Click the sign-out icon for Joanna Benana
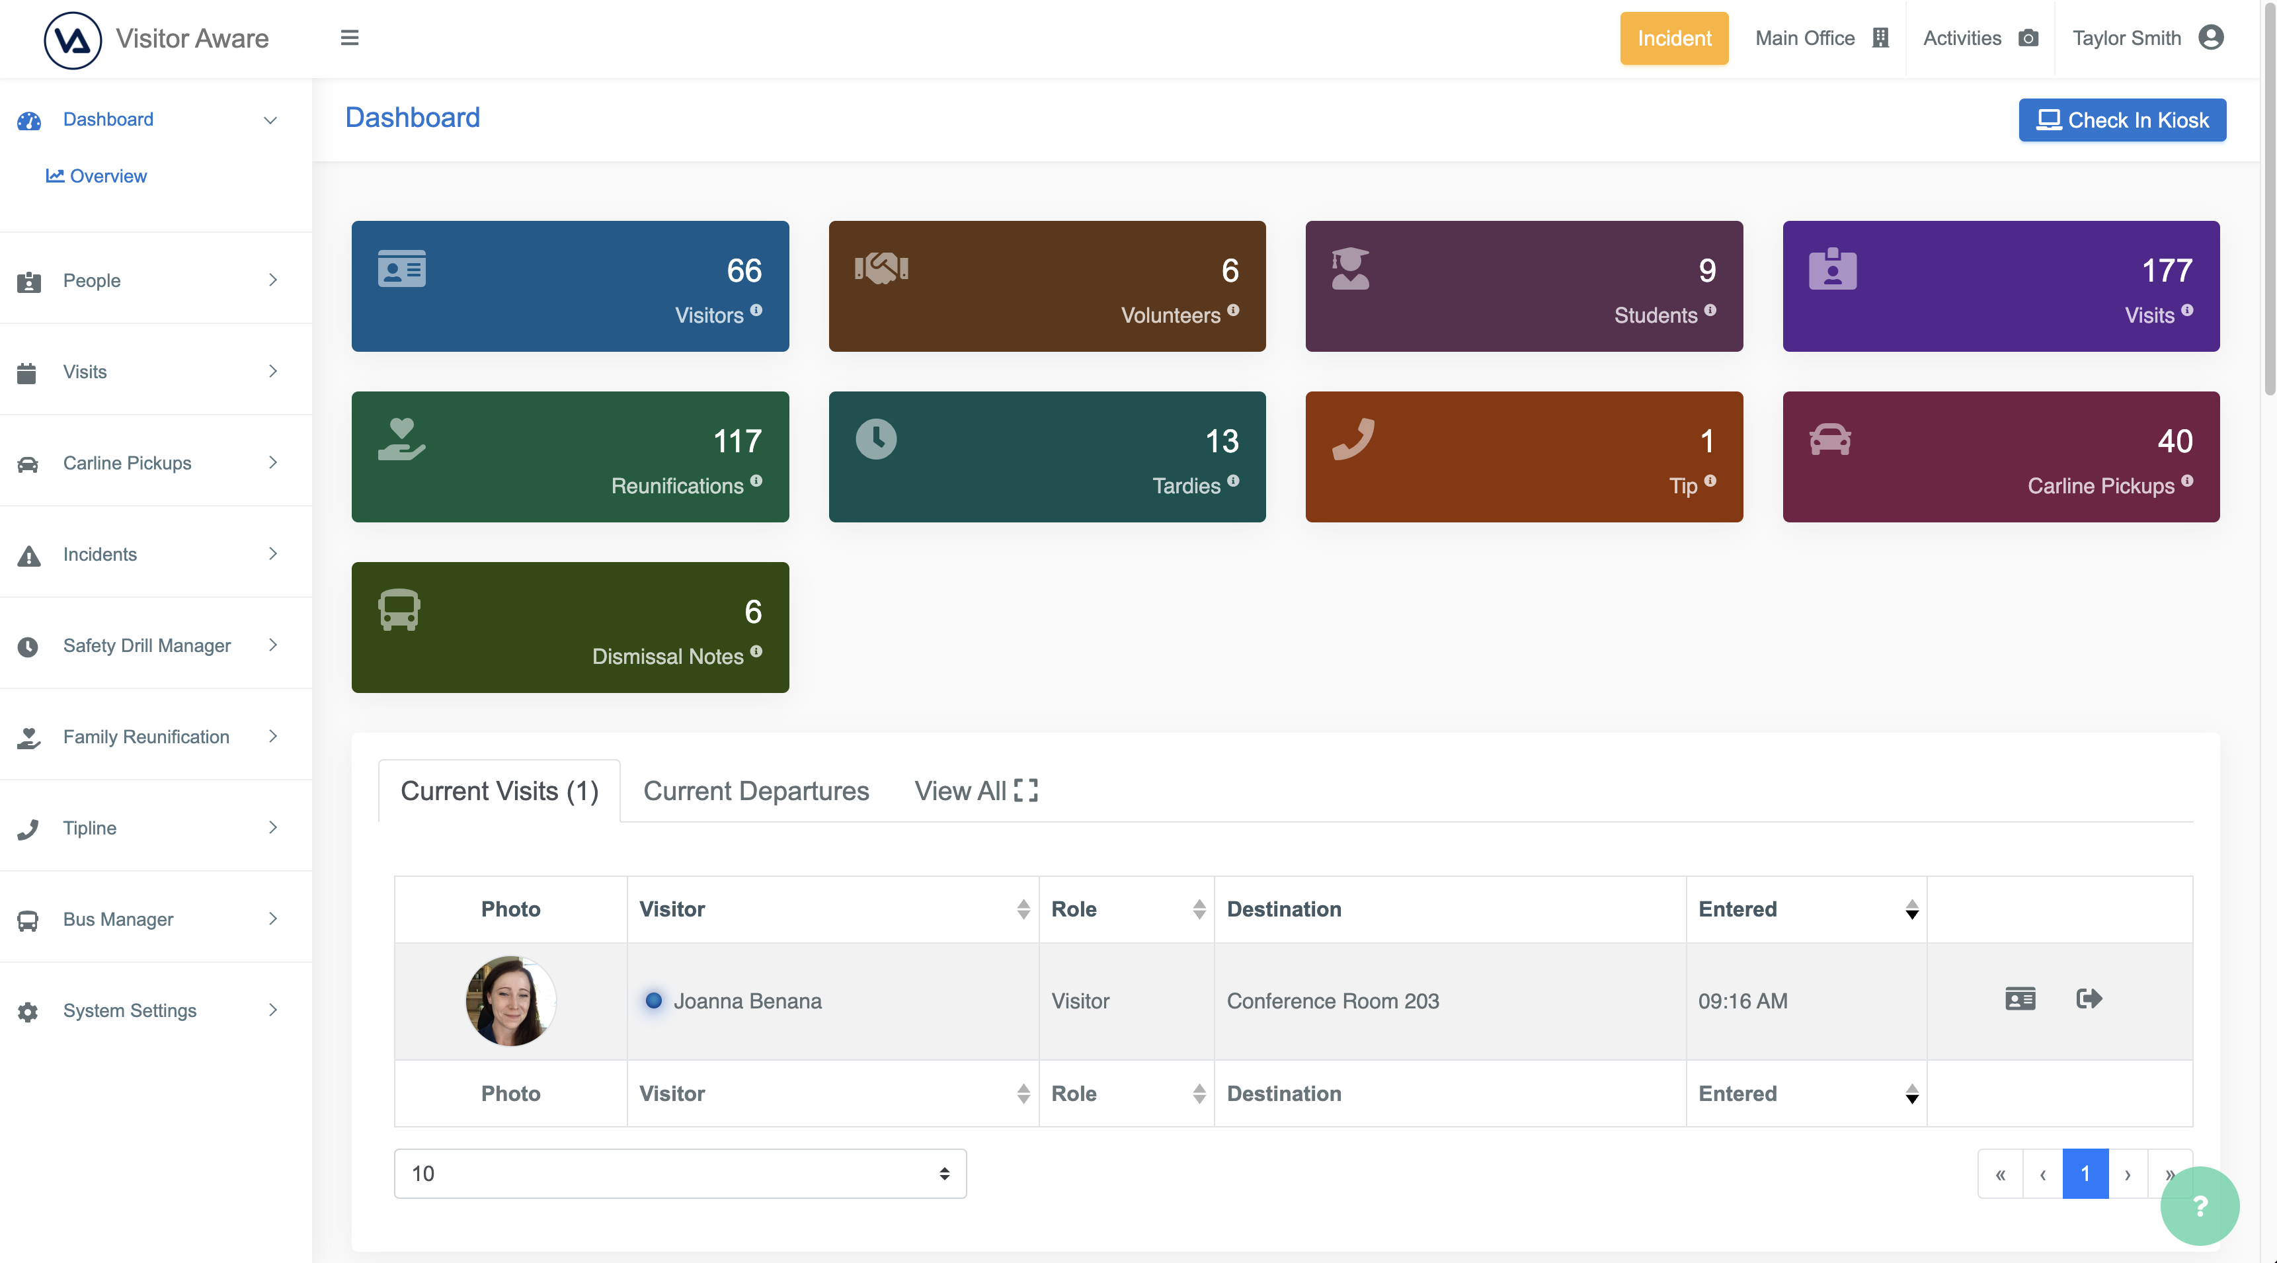 pyautogui.click(x=2089, y=998)
